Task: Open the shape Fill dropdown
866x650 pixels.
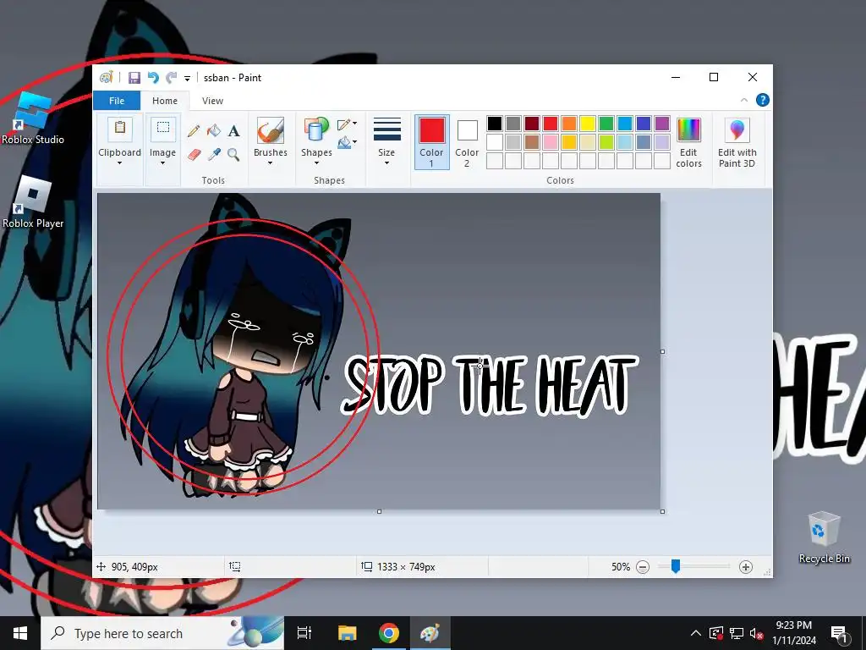Action: (x=348, y=142)
